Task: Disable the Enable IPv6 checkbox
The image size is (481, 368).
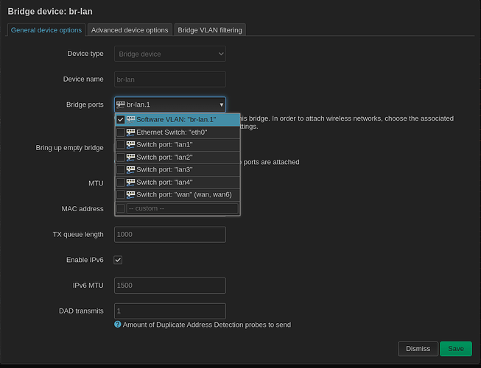Action: tap(118, 260)
